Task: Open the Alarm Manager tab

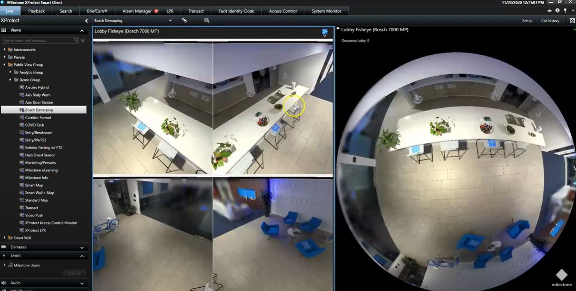Action: pyautogui.click(x=137, y=11)
